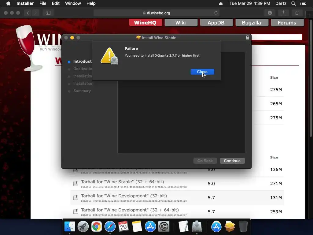Open Safari from the Dock
The height and width of the screenshot is (235, 313).
(x=110, y=227)
